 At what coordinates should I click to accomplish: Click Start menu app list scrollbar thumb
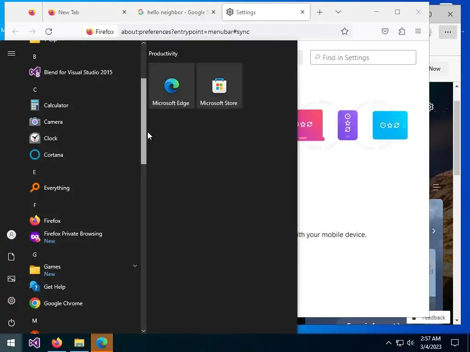coord(144,121)
